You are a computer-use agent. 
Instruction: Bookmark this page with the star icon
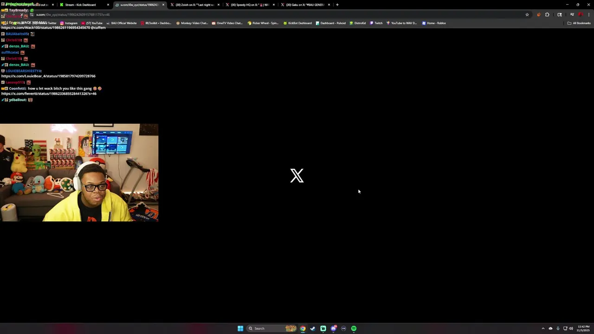527,14
